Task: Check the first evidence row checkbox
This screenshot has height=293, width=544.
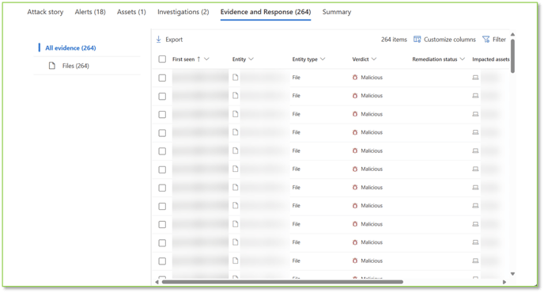Action: click(162, 78)
